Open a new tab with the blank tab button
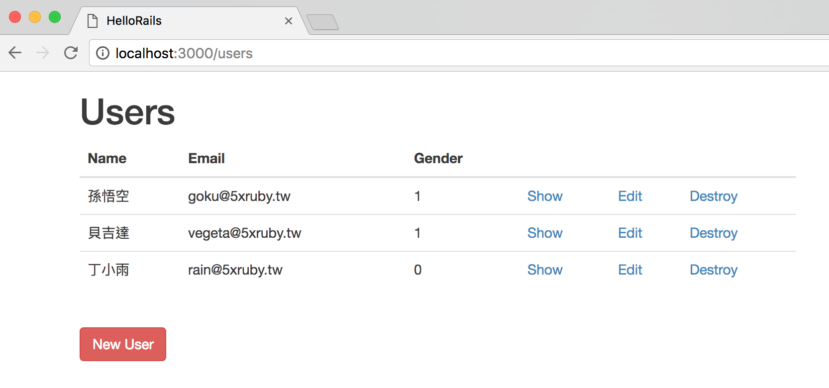The image size is (829, 388). click(x=322, y=22)
